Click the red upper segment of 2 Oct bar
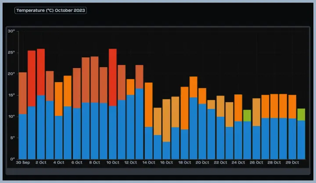 tap(41, 72)
